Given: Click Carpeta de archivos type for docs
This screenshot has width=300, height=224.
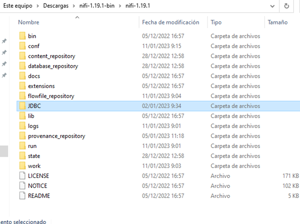Looking at the screenshot, I should [x=235, y=76].
